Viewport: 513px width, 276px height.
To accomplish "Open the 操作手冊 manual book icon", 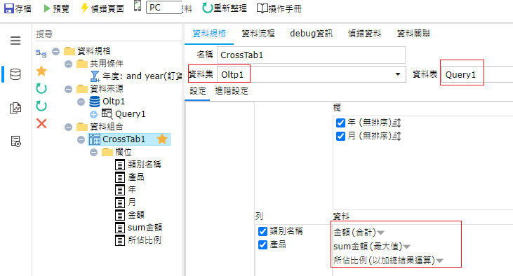I will pyautogui.click(x=262, y=8).
